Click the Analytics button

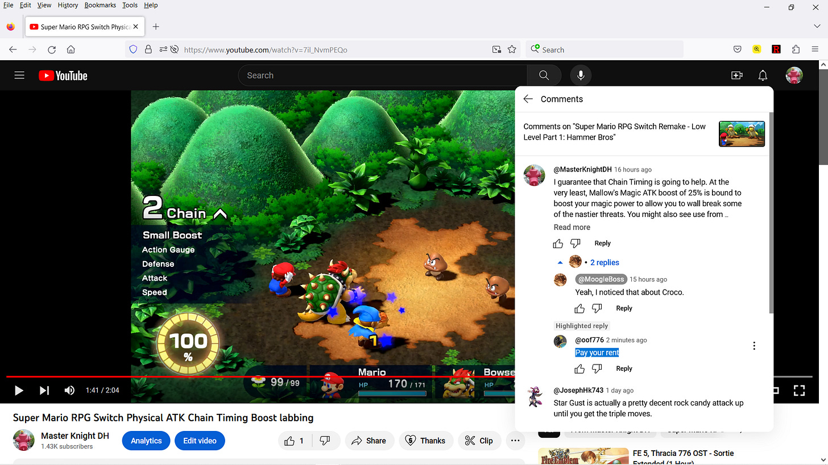pos(146,441)
